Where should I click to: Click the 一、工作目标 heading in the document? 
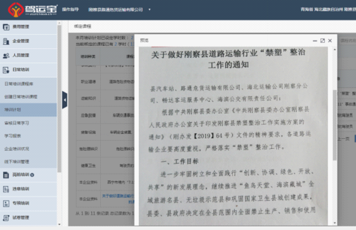pos(180,161)
